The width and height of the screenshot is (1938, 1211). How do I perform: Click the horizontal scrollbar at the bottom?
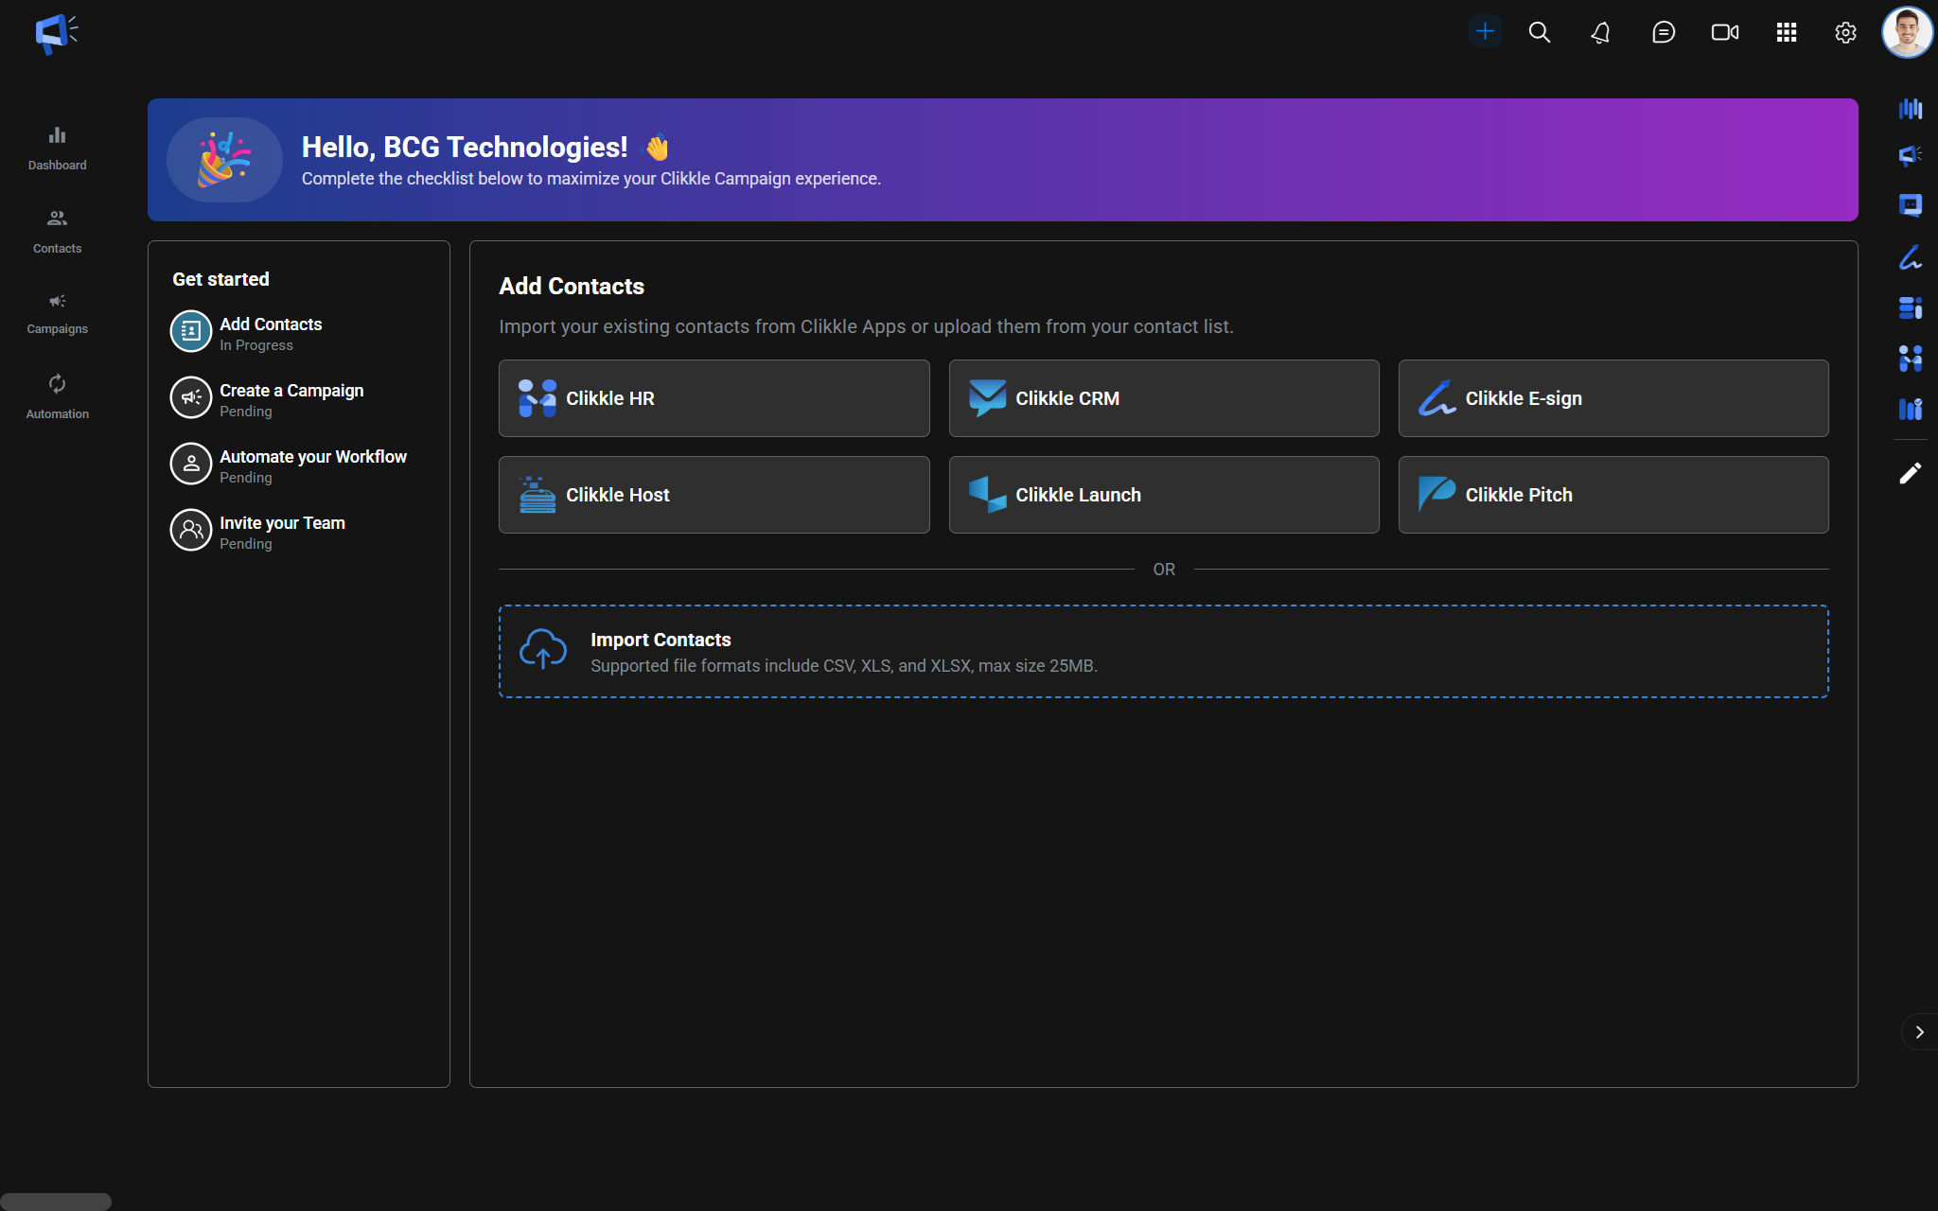[x=56, y=1202]
